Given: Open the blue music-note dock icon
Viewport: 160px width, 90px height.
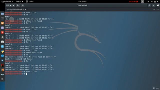Looking at the screenshot, I should (x=2, y=56).
